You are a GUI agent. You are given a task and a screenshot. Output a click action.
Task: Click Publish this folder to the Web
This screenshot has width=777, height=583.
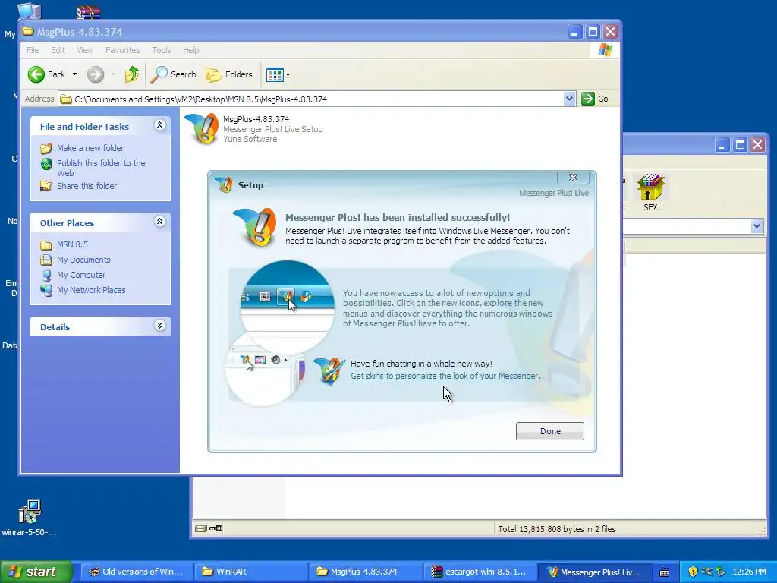point(101,168)
